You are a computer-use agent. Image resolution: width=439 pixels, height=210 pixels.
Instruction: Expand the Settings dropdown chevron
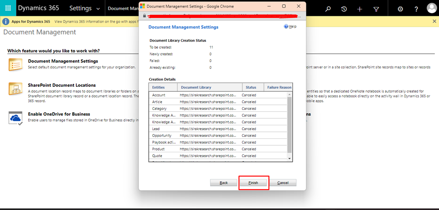coord(98,9)
